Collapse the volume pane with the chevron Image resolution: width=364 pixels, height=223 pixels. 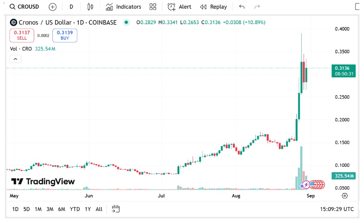point(15,59)
